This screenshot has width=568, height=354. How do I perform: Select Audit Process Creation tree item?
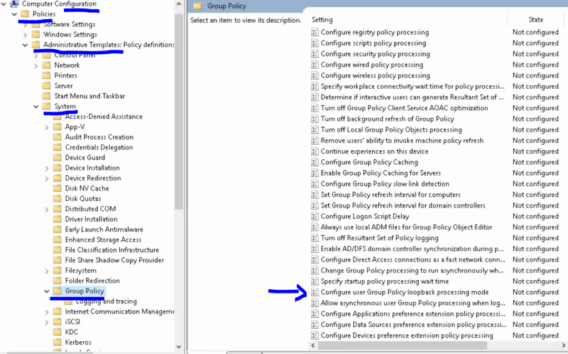tap(99, 137)
